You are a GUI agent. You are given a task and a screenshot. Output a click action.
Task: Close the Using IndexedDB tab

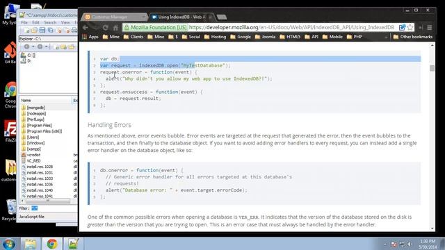[x=210, y=17]
